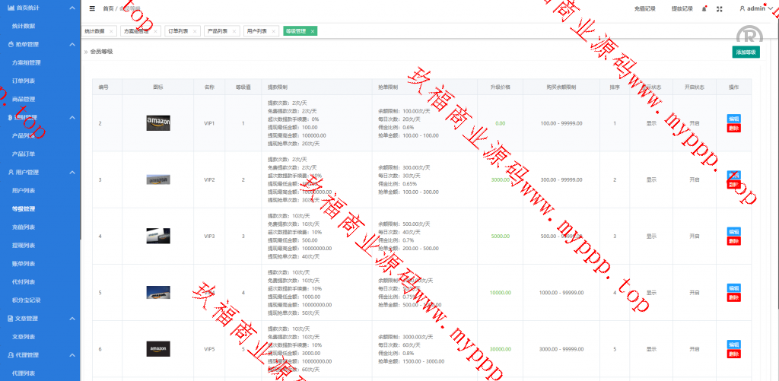Screen dimensions: 779x381
Task: Collapse the 抢单管理 sidebar group
Action: [72, 44]
